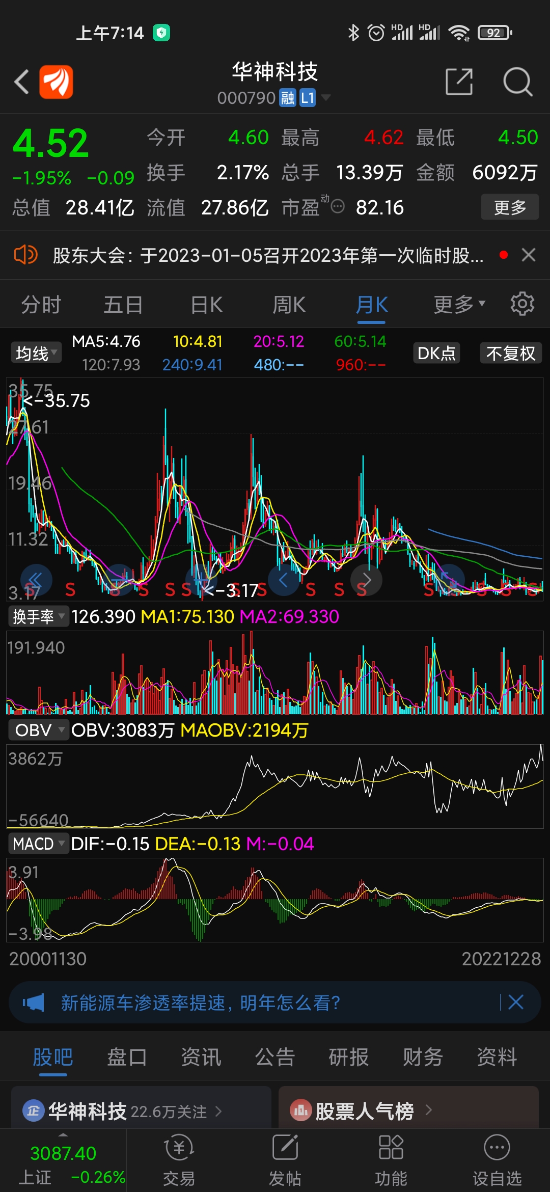Tap the monthly K-line chart area
This screenshot has width=550, height=1192.
[275, 489]
